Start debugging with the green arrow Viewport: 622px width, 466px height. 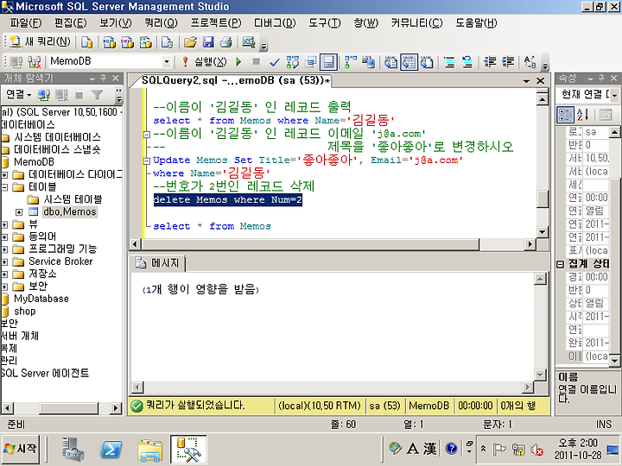click(238, 62)
